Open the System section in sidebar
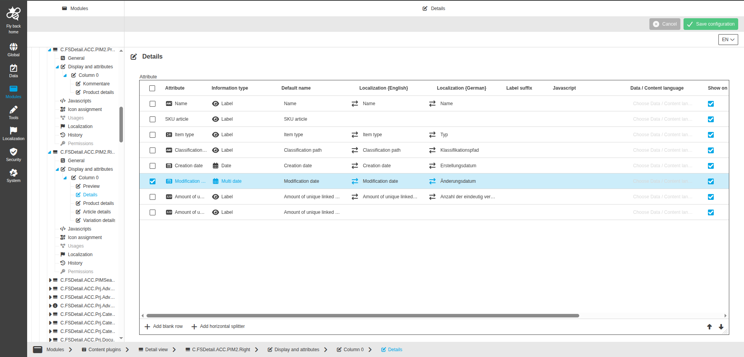Image resolution: width=744 pixels, height=357 pixels. click(x=14, y=176)
